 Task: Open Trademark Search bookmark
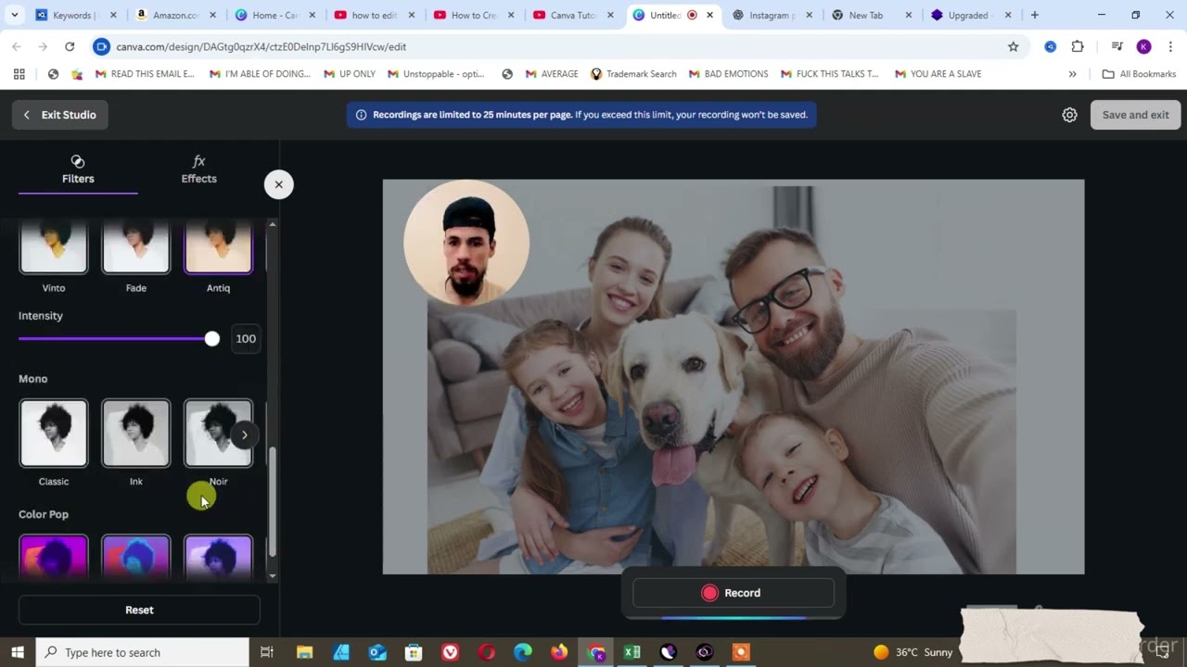pyautogui.click(x=633, y=74)
